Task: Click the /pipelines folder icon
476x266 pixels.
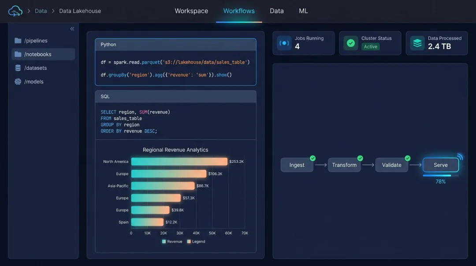Action: tap(18, 41)
